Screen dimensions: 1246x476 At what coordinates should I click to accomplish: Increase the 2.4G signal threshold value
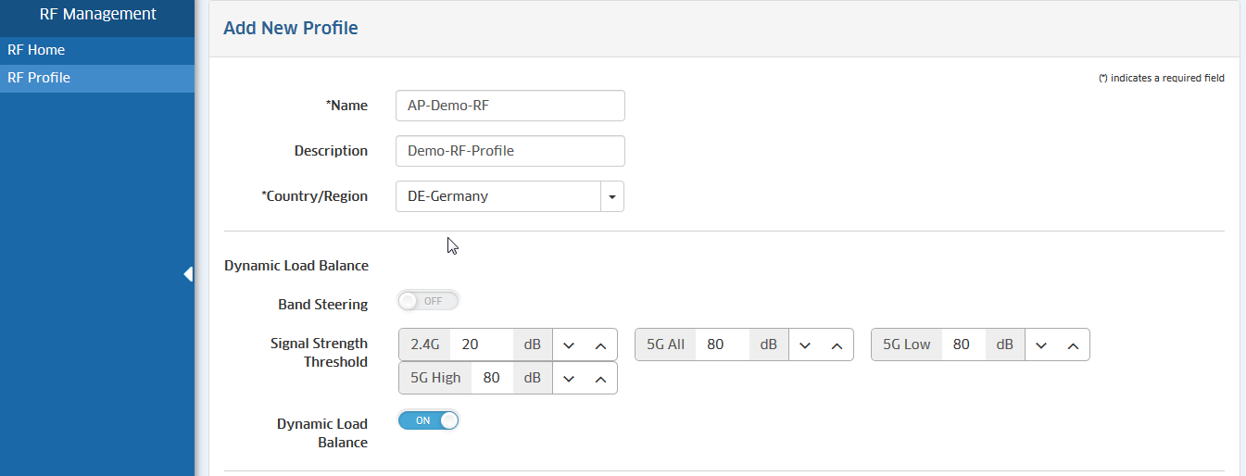[x=600, y=345]
